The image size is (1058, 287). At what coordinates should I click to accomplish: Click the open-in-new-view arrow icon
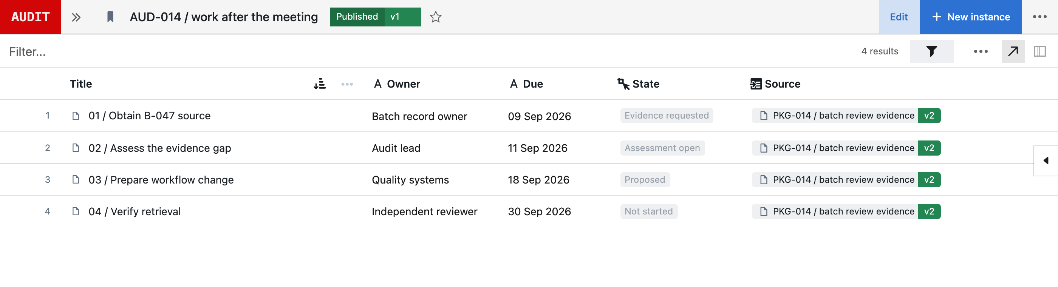coord(1013,51)
